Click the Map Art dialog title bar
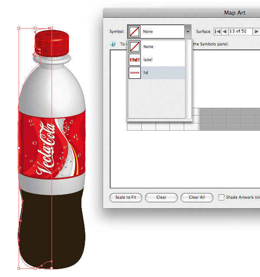This screenshot has width=260, height=277. pos(182,13)
